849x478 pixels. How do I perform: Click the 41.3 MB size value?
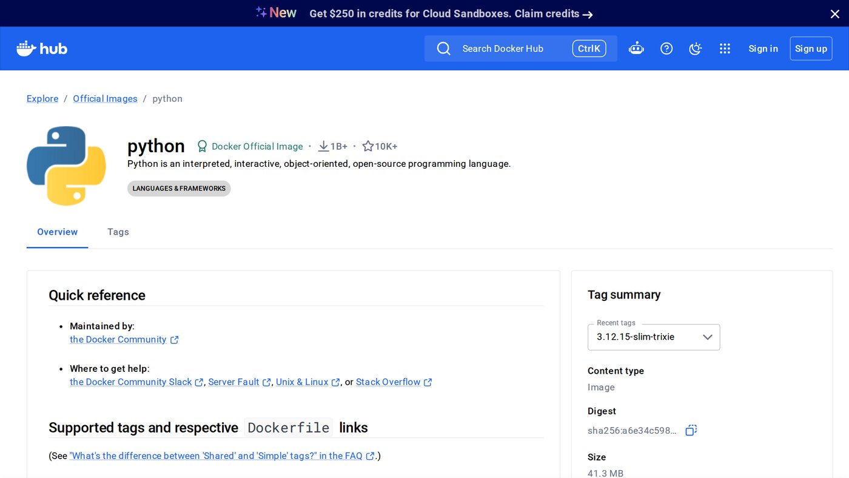point(605,473)
